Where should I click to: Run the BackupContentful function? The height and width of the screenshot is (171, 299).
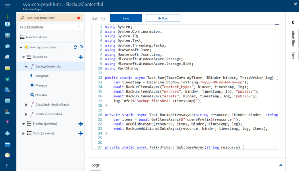163,18
